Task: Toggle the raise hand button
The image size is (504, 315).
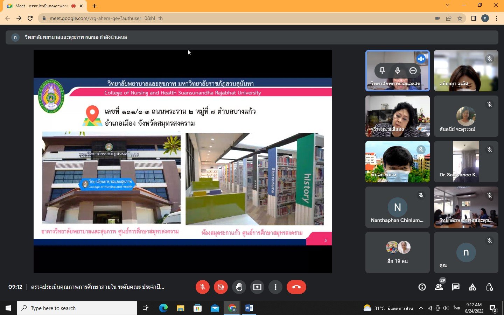Action: [x=239, y=287]
